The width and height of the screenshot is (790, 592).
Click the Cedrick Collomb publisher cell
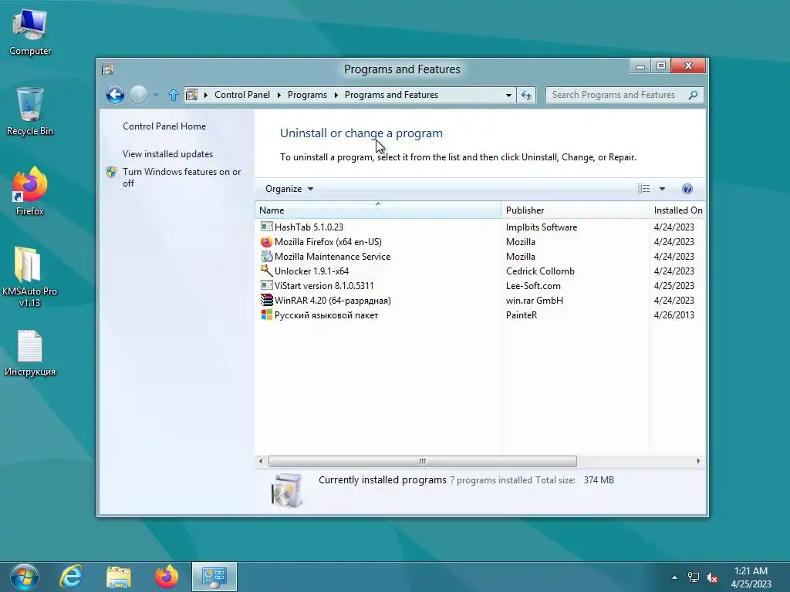pos(540,271)
